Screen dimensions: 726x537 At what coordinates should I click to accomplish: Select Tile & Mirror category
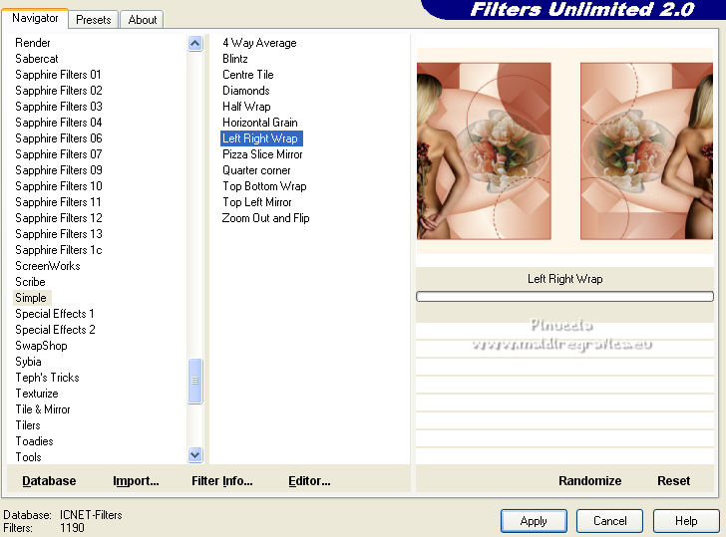point(43,409)
